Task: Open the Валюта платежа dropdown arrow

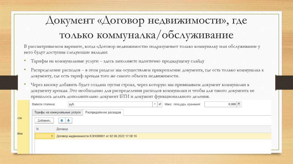Action: point(155,104)
